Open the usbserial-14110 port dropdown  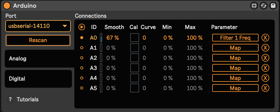(x=38, y=26)
